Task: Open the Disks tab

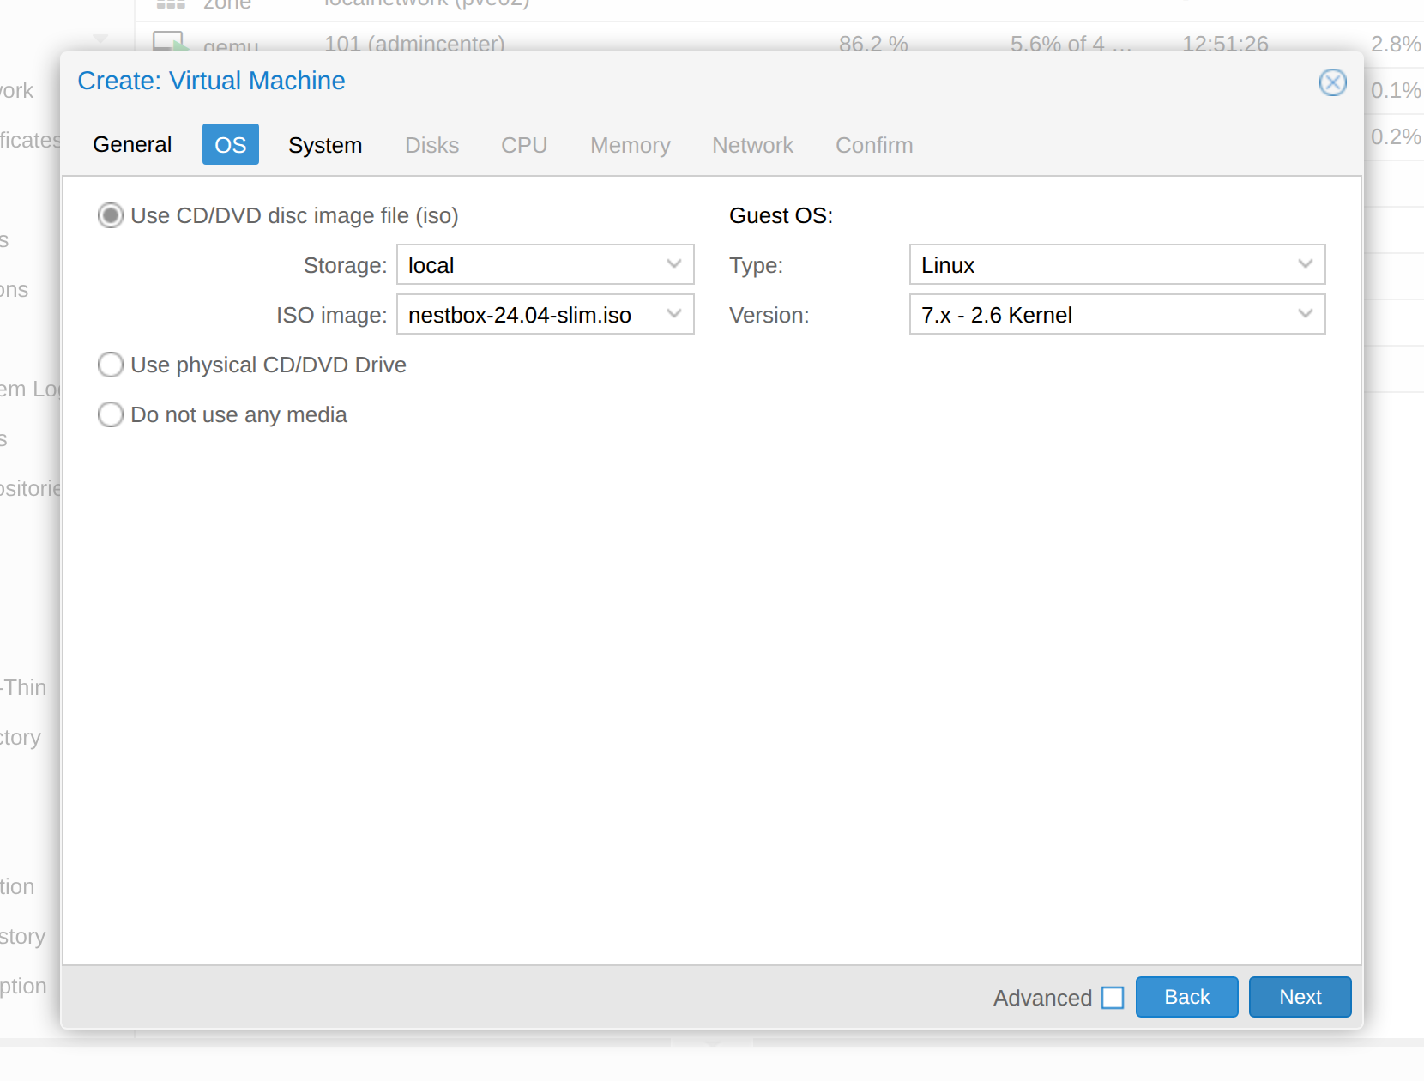Action: click(431, 144)
